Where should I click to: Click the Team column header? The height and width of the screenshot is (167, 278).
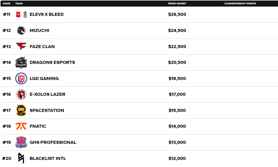point(19,4)
